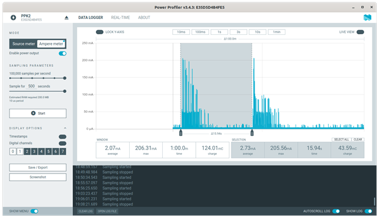Image resolution: width=379 pixels, height=218 pixels.
Task: Click the 19:08:21.689 Sampling stopped log entry
Action: tap(104, 204)
